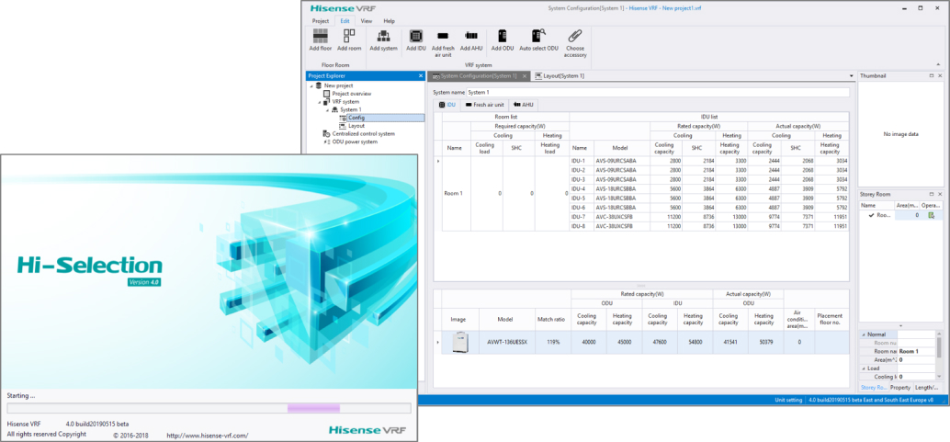Collapse the Load property group
The height and width of the screenshot is (442, 950).
[x=864, y=368]
